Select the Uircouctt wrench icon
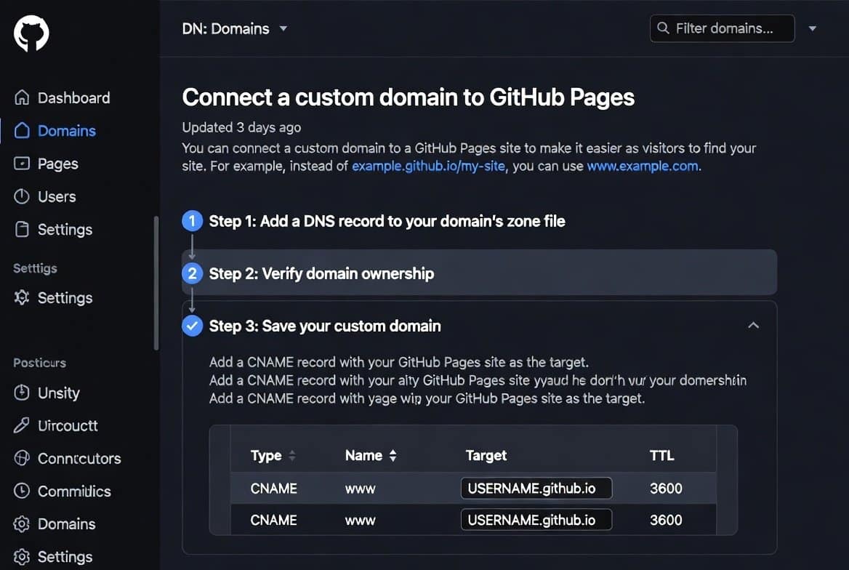849x570 pixels. tap(22, 425)
